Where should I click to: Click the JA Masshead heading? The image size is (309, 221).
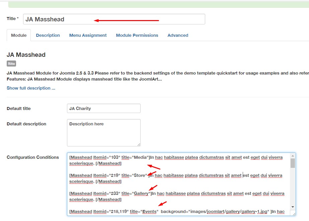click(x=26, y=55)
